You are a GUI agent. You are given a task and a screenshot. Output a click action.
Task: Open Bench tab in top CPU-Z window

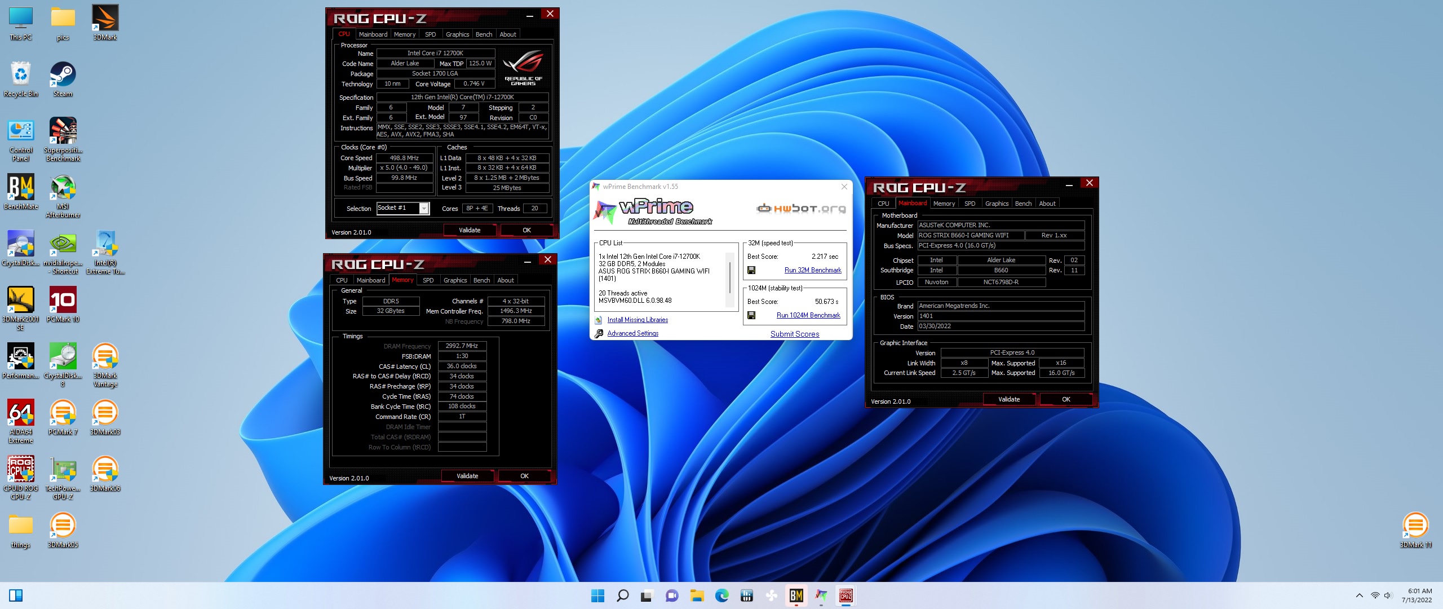tap(484, 34)
